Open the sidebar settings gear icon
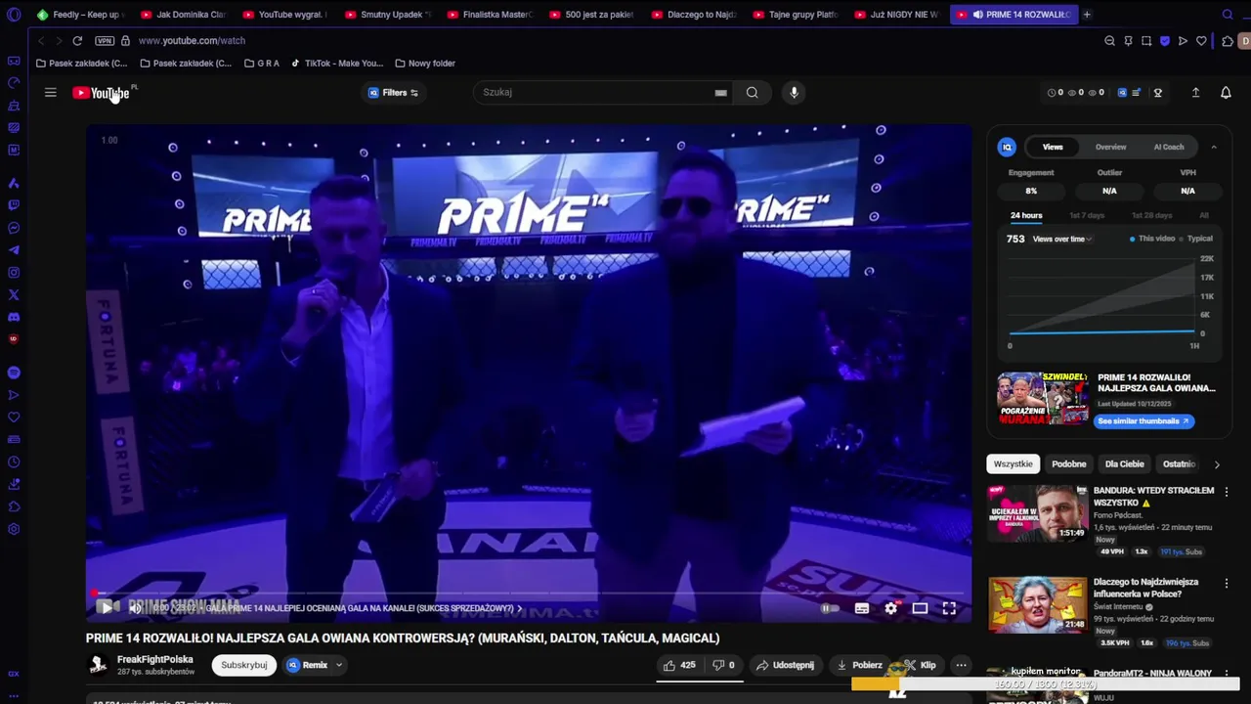Screen dimensions: 1251x704 14,529
